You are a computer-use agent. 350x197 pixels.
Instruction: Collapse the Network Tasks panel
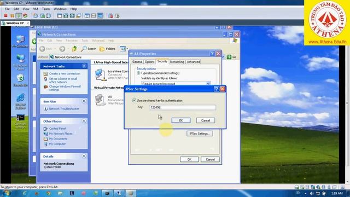(x=84, y=66)
